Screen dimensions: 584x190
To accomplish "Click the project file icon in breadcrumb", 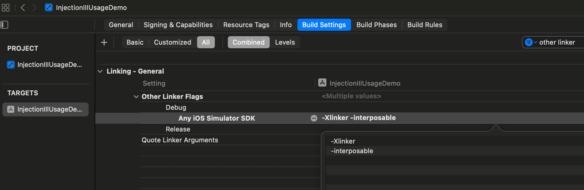I will tap(49, 8).
